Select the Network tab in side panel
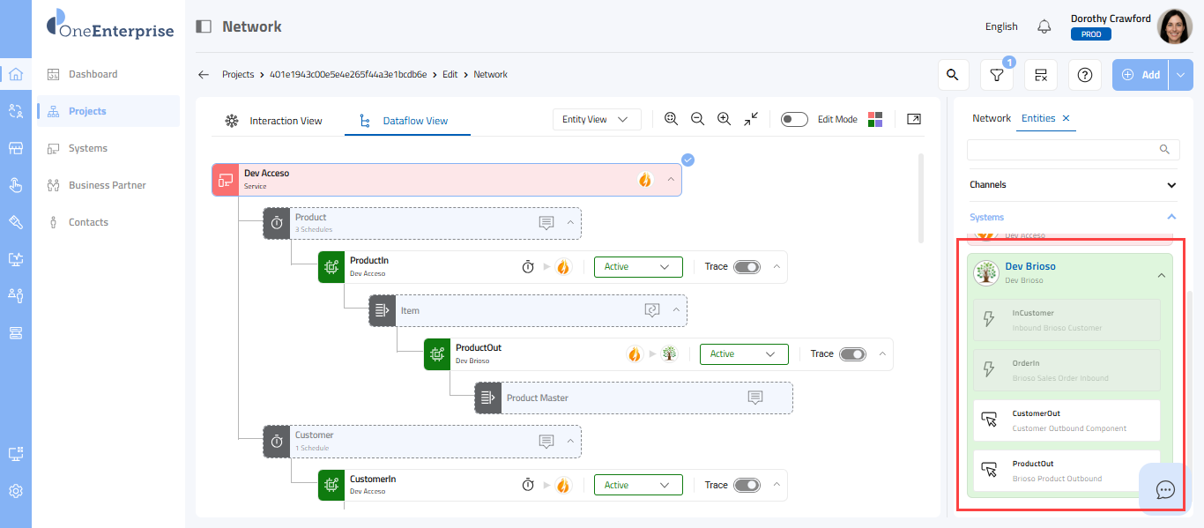 (x=992, y=118)
